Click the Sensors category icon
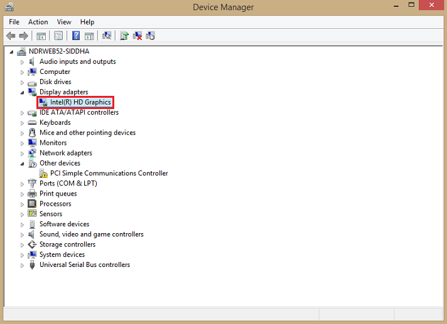 pos(32,213)
